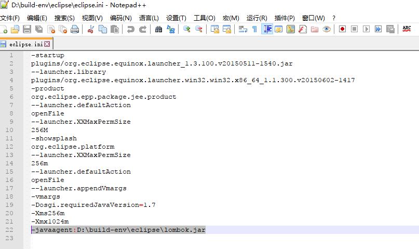Click the Redo arrow icon
Image resolution: width=419 pixels, height=249 pixels.
143,29
